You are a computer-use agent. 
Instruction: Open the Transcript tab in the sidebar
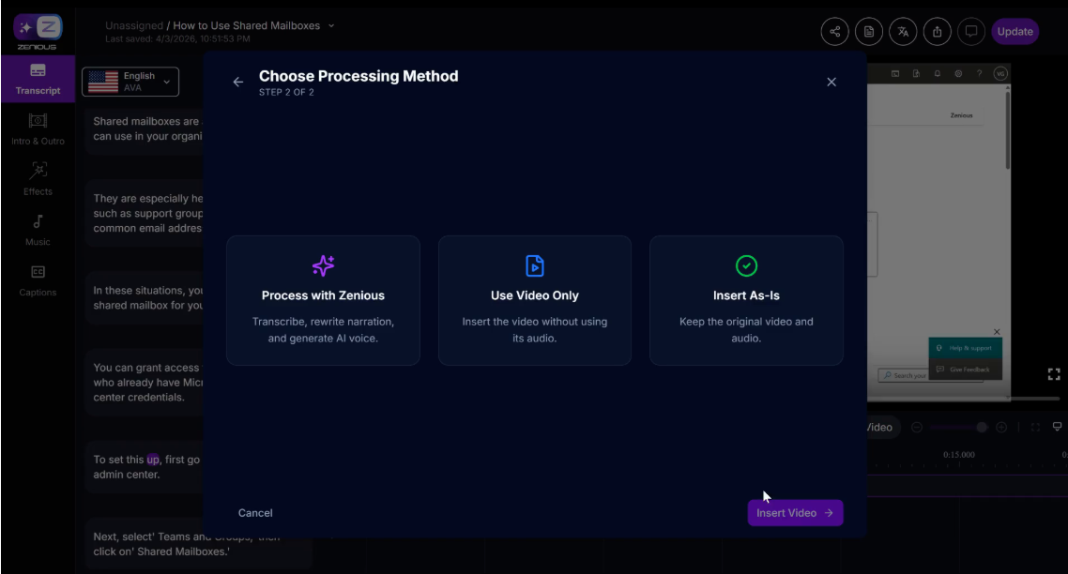(x=38, y=80)
